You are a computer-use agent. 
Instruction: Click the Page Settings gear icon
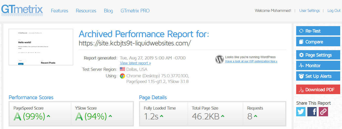pos(301,55)
